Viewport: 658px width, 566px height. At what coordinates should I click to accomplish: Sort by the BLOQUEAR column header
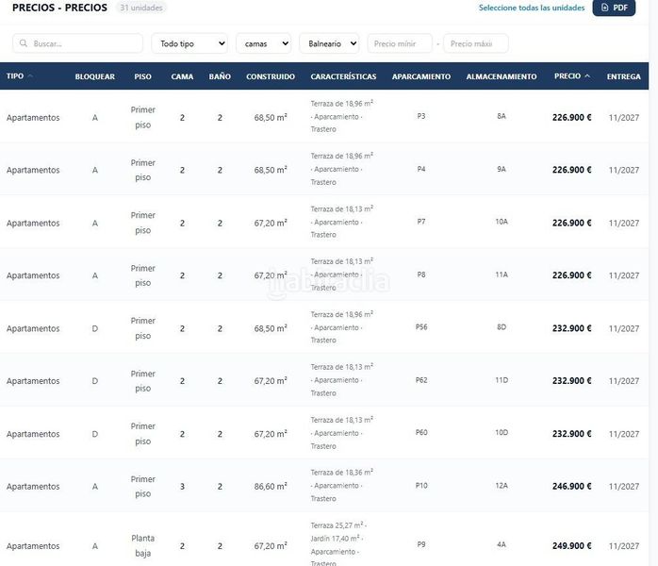(x=95, y=76)
